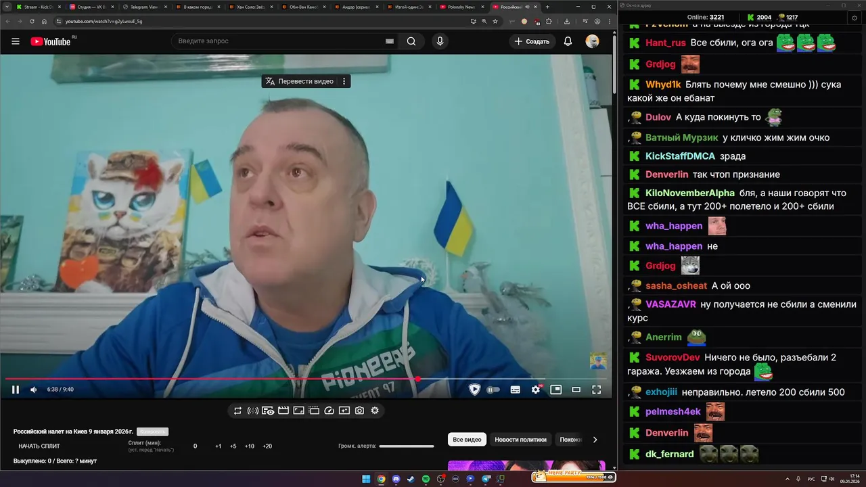Click the youtube.com address bar
Screen dimensions: 866x487
tap(264, 21)
